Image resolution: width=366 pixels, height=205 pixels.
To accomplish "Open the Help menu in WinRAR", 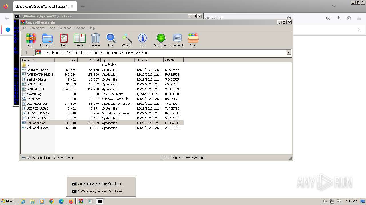I will (91, 28).
